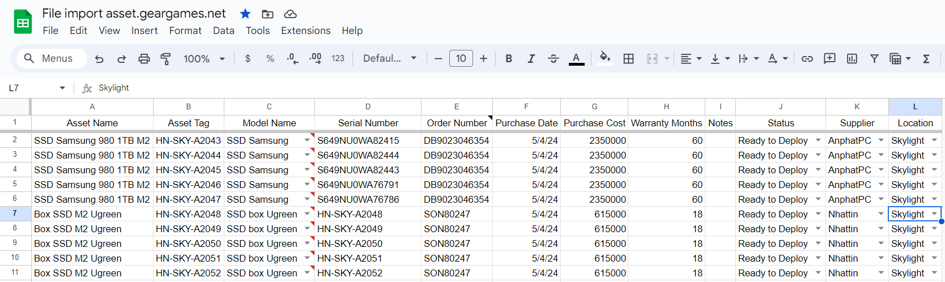
Task: Toggle italic formatting
Action: coord(531,58)
